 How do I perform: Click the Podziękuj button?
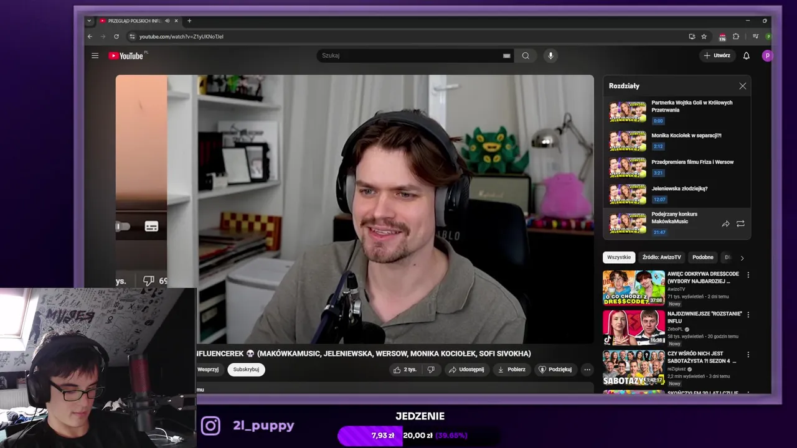[555, 369]
